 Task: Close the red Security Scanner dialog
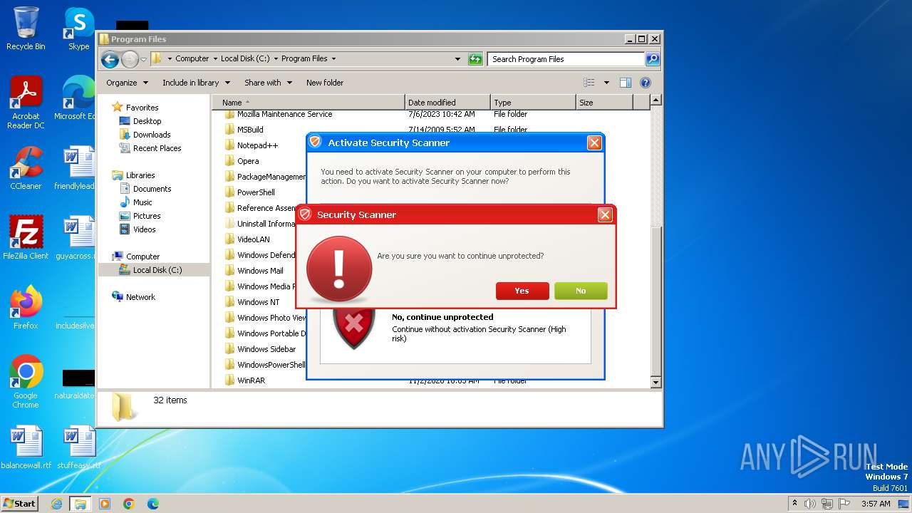click(605, 214)
